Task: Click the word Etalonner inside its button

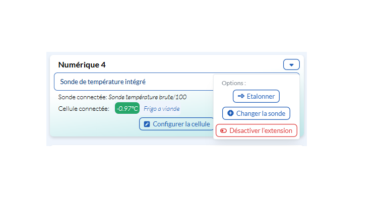Action: tap(261, 96)
